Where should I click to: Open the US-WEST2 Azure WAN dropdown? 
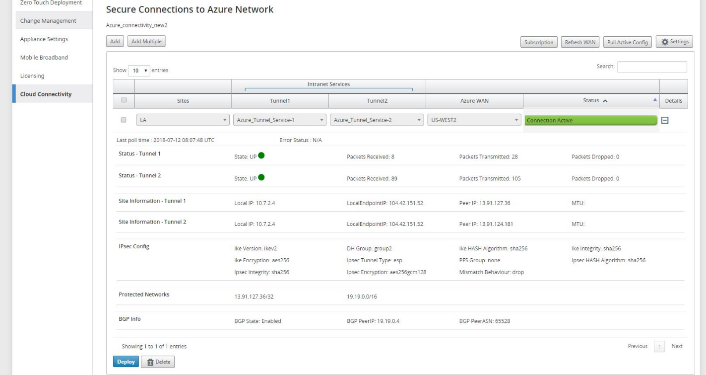coord(474,120)
